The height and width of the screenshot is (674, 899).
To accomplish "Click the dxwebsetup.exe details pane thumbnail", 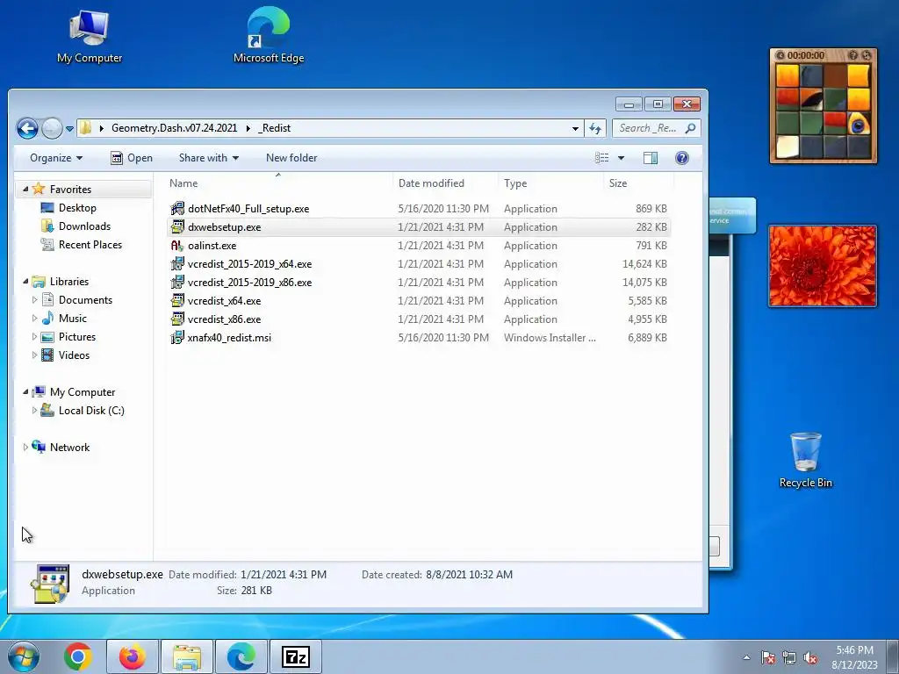I will pyautogui.click(x=50, y=584).
